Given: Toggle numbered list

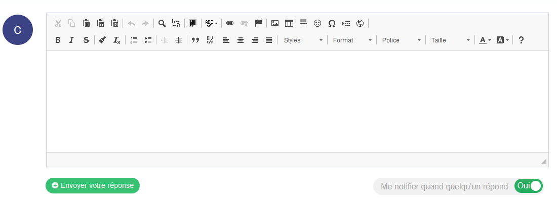Looking at the screenshot, I should (x=134, y=40).
